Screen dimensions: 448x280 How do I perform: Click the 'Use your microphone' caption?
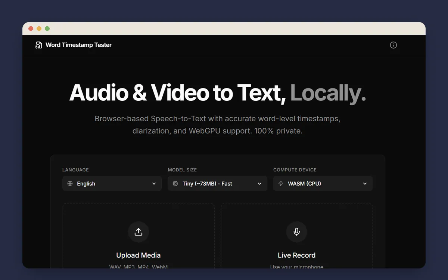point(297,267)
